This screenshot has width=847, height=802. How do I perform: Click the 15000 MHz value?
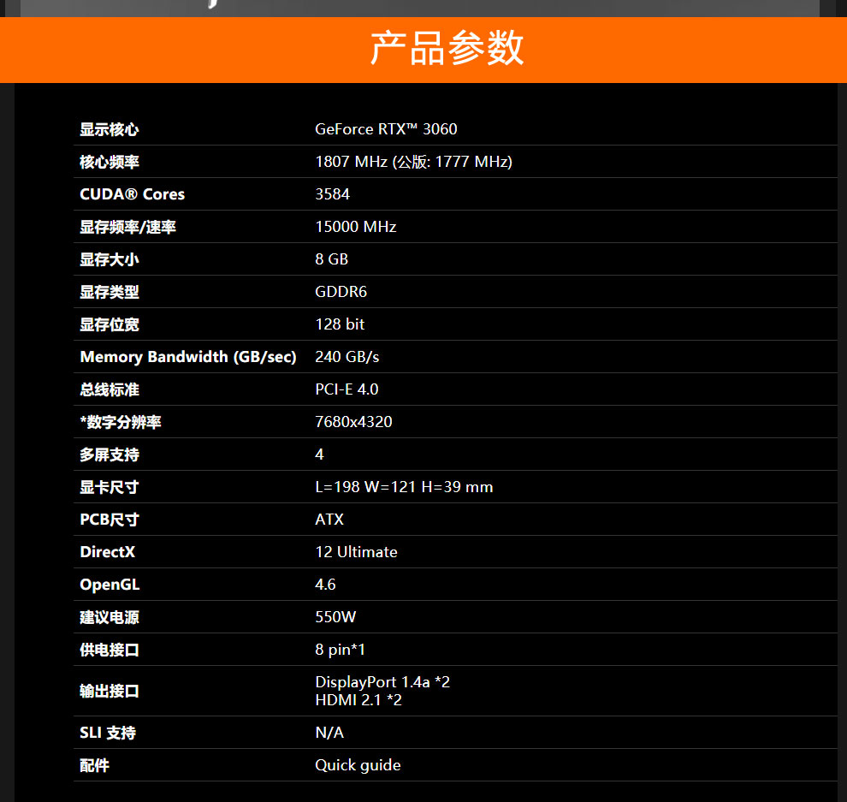tap(355, 227)
